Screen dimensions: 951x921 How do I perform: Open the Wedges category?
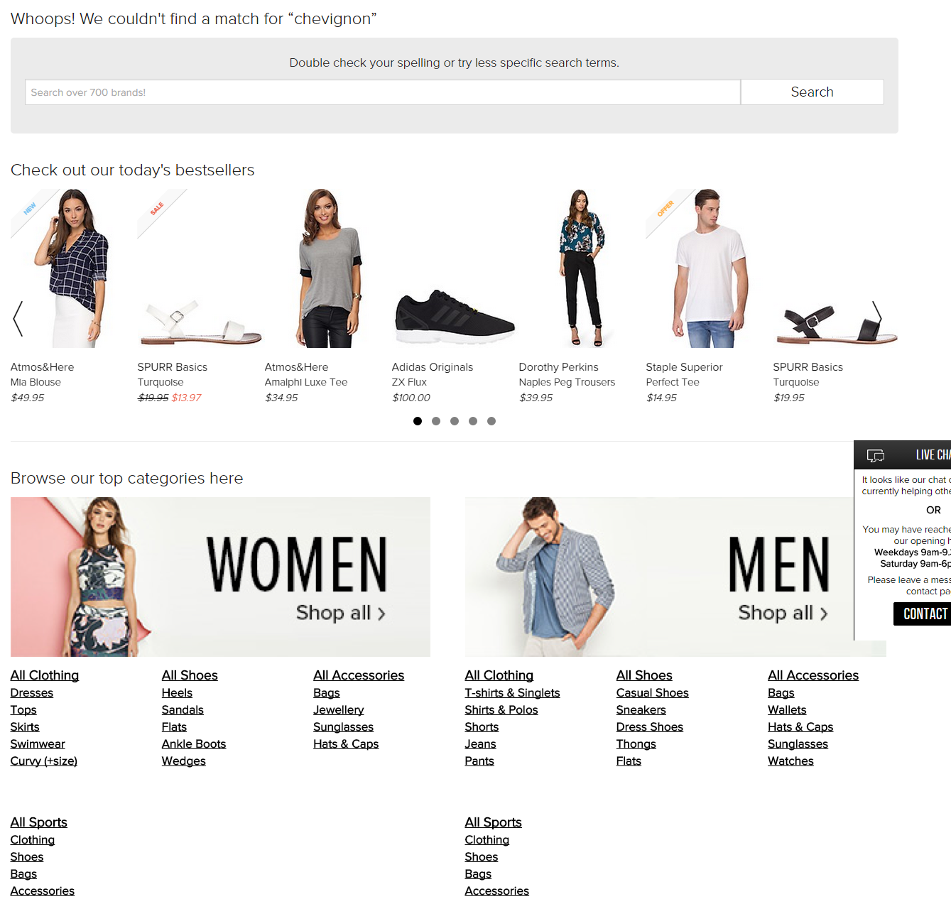184,761
